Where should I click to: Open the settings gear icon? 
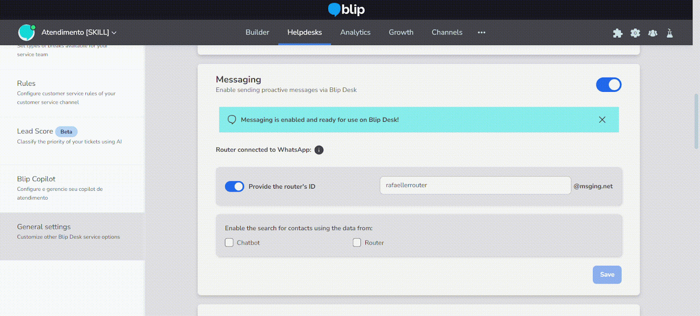(635, 33)
